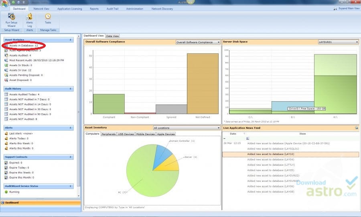Click 'Assets in Database: 12' text
The image size is (361, 217).
pos(24,46)
